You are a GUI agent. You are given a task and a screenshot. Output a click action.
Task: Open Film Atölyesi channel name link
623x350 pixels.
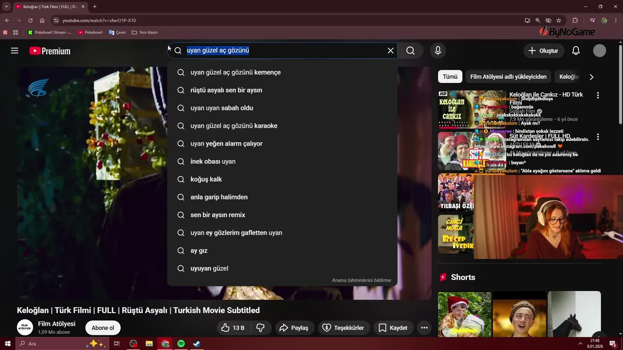click(56, 324)
